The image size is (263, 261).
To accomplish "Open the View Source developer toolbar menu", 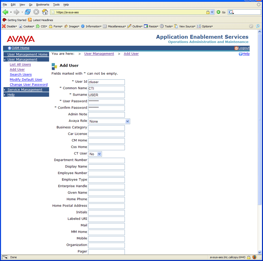I will click(x=185, y=26).
